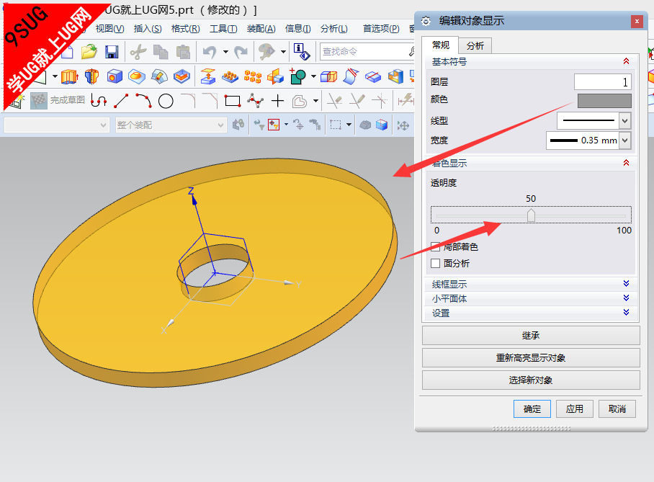Expand the 线框显示 section
654x482 pixels.
626,284
